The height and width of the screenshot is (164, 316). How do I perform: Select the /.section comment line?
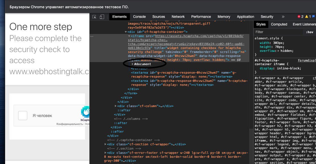coord(124,148)
